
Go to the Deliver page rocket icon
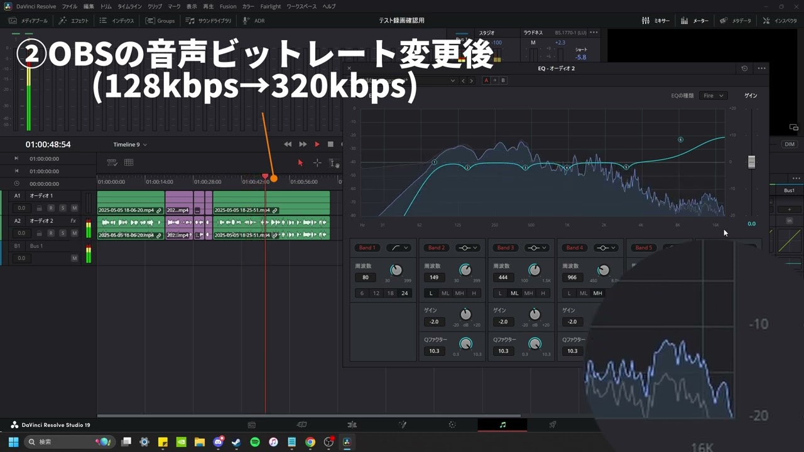(x=553, y=425)
